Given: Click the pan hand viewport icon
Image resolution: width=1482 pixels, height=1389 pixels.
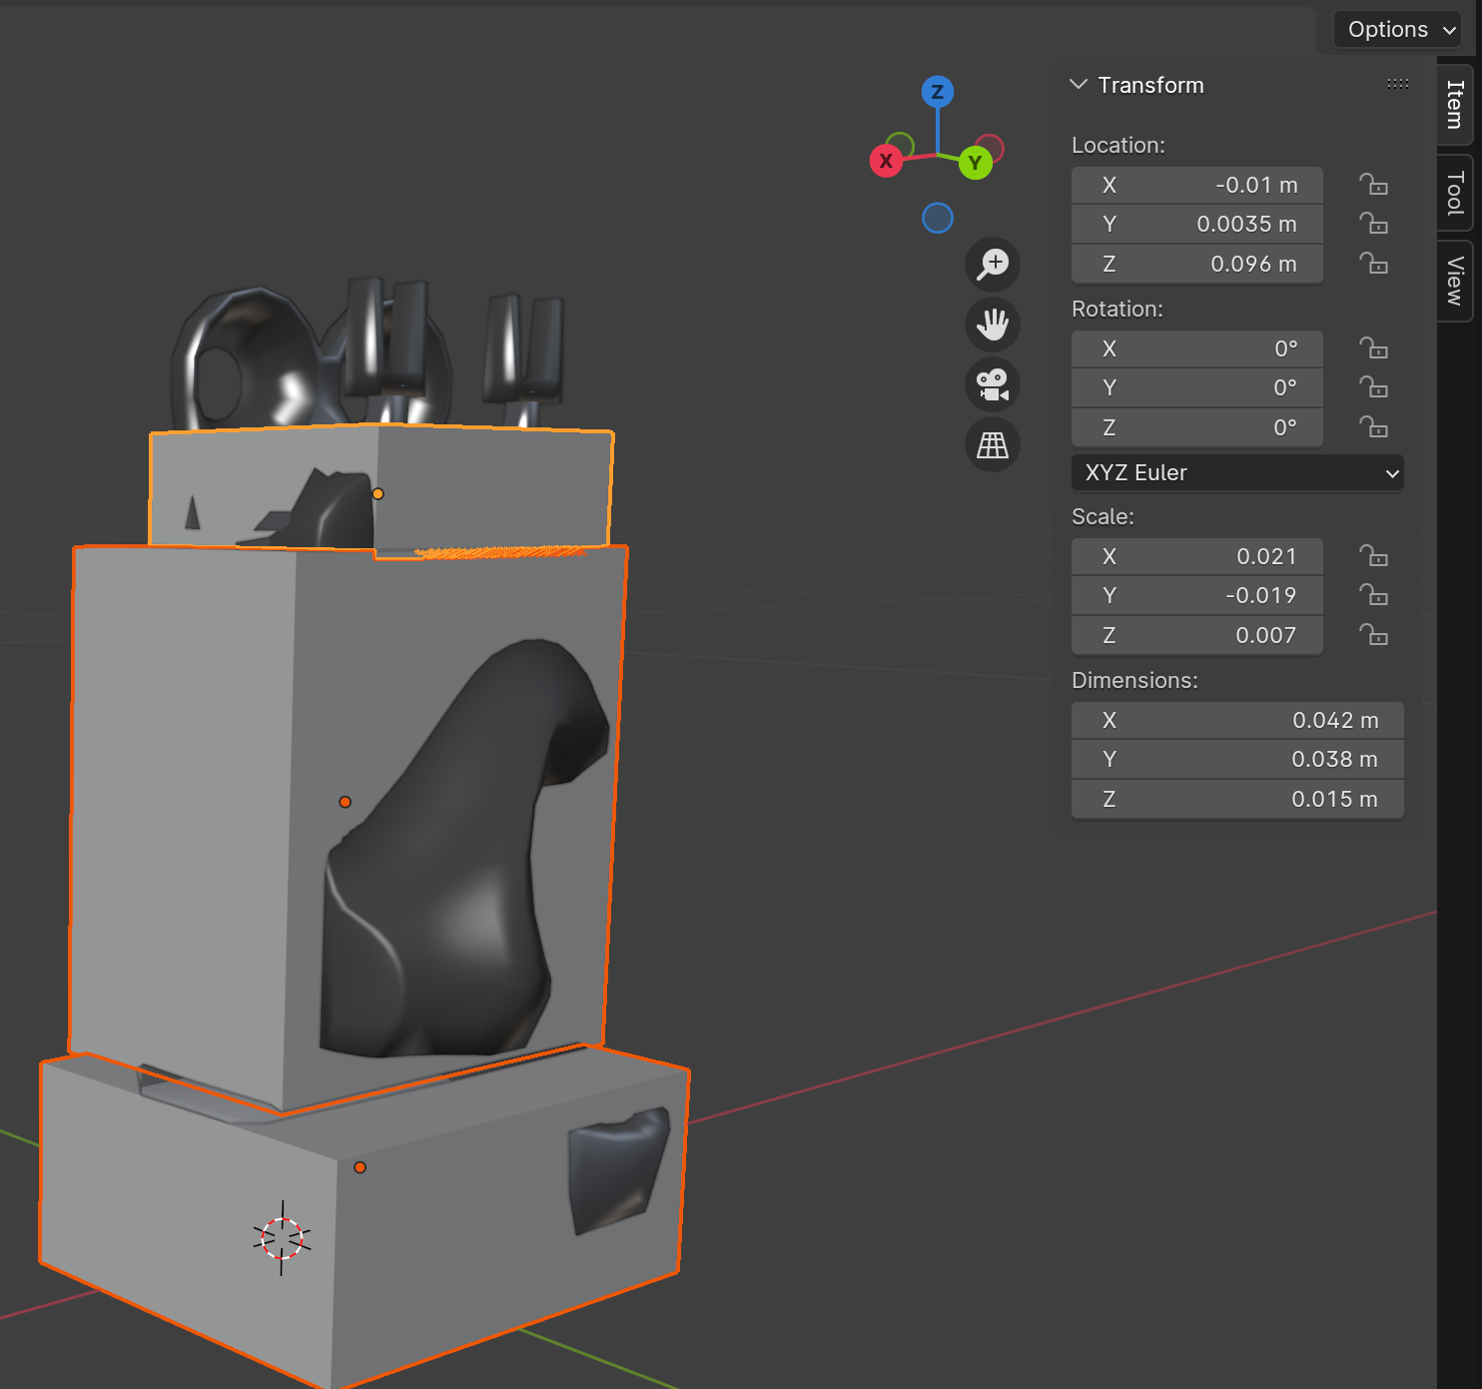Looking at the screenshot, I should pos(993,325).
